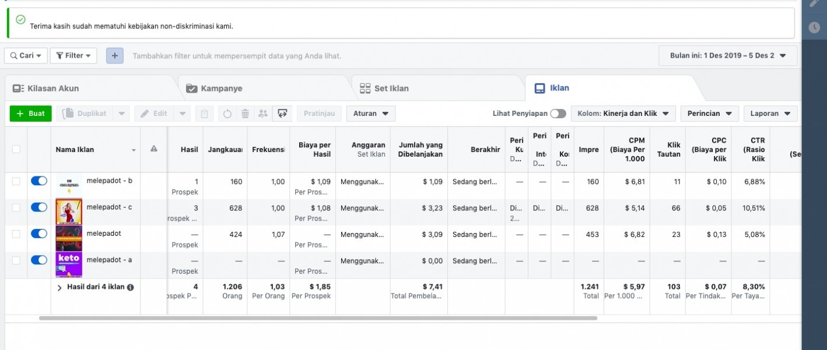Click the warning triangle column header icon
Image resolution: width=827 pixels, height=350 pixels.
[x=154, y=149]
